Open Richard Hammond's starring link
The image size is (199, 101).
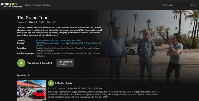click(x=61, y=40)
